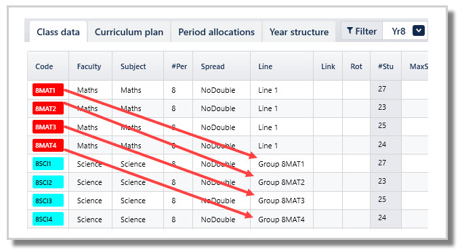
Task: Click the Group 8MAT4 line cell
Action: (282, 220)
